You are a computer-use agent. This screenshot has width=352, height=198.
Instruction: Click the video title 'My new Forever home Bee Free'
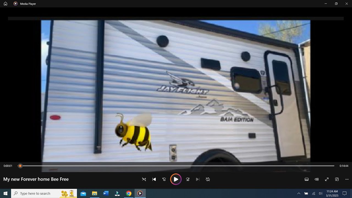(36, 179)
